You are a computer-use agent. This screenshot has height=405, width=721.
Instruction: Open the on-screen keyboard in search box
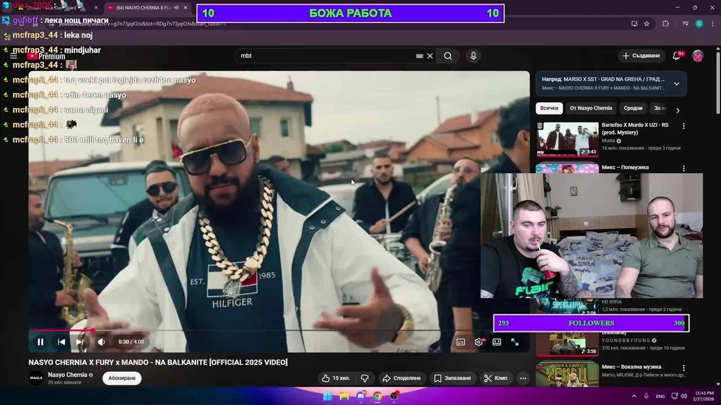(x=419, y=56)
